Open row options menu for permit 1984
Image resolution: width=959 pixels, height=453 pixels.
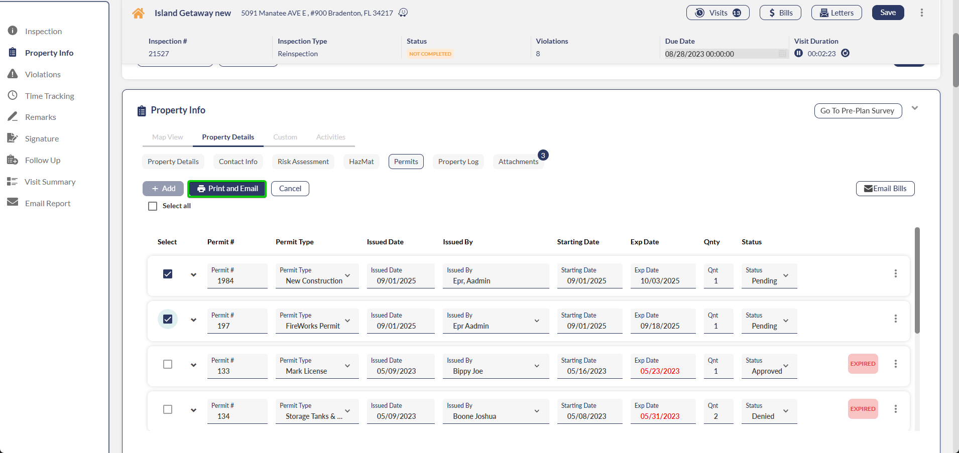point(895,273)
